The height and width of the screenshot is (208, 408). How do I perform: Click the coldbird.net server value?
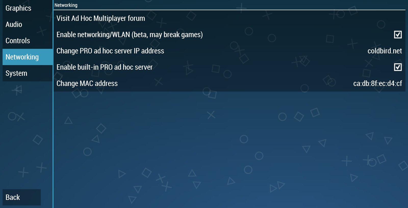tap(385, 51)
